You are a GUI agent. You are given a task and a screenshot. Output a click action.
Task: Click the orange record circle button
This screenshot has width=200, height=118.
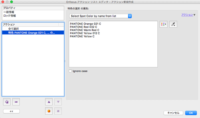(49, 111)
